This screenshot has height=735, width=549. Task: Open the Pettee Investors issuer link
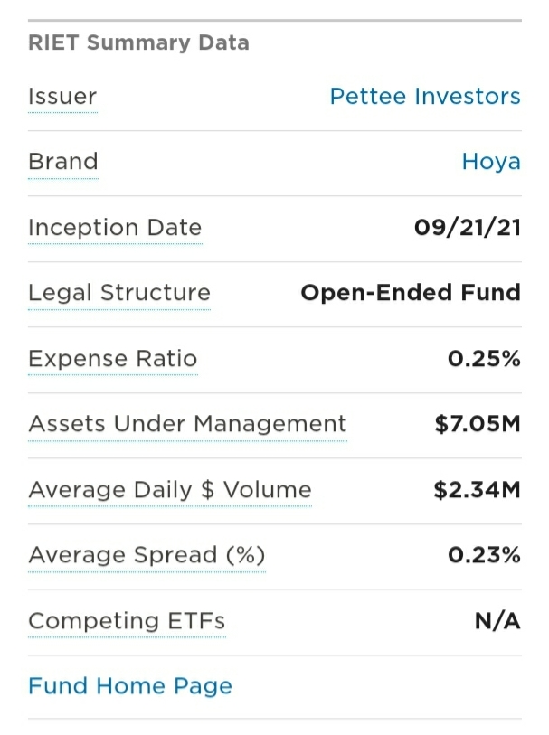point(425,97)
